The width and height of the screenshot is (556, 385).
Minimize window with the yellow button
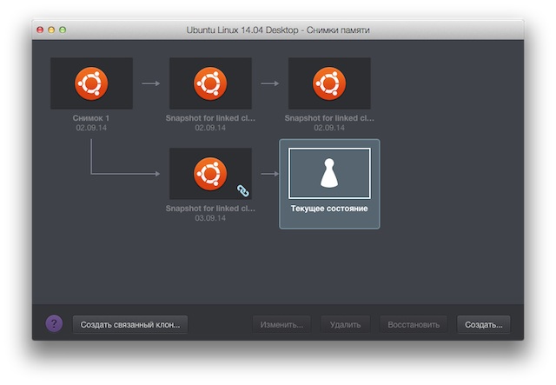[51, 30]
